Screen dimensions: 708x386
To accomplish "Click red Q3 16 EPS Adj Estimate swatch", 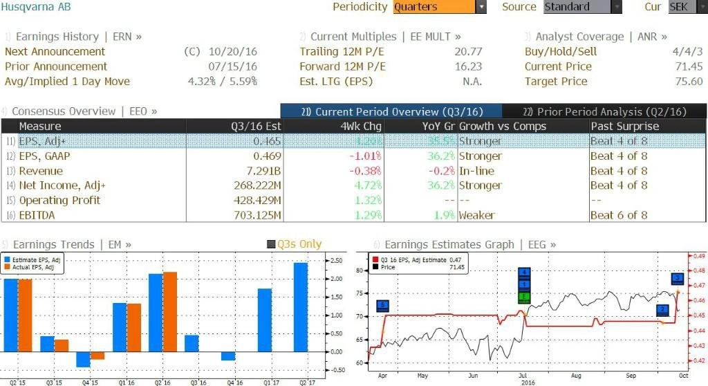I will point(375,260).
